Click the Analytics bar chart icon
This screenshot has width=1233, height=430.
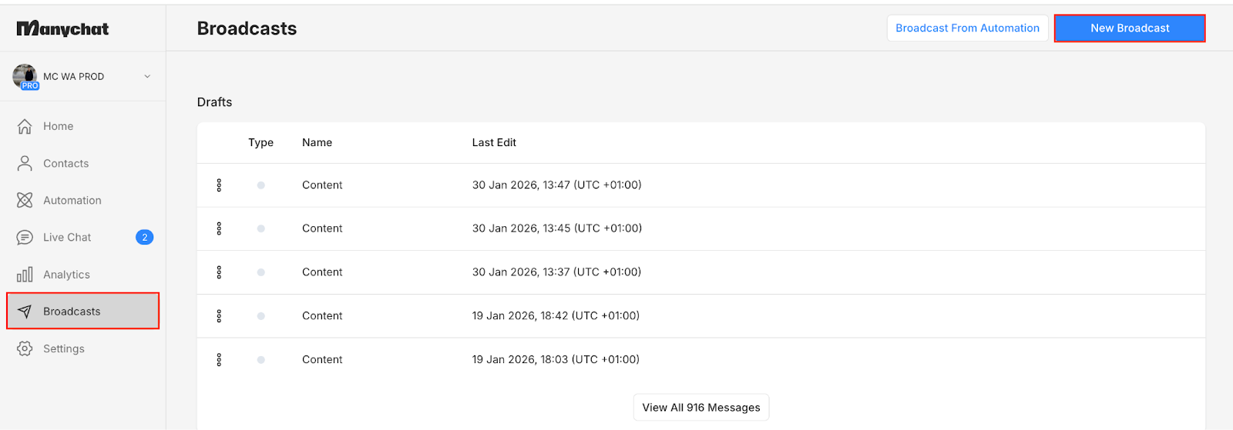point(25,275)
